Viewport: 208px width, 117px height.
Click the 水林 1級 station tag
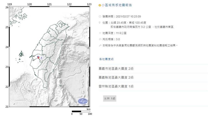[x=110, y=99]
